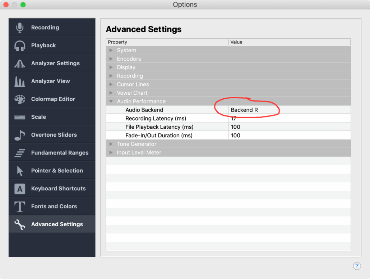The width and height of the screenshot is (370, 279).
Task: Click the Pointer & Selection arrow icon
Action: coord(19,170)
